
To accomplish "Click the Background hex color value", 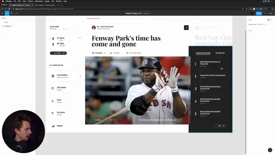I will tap(261, 25).
